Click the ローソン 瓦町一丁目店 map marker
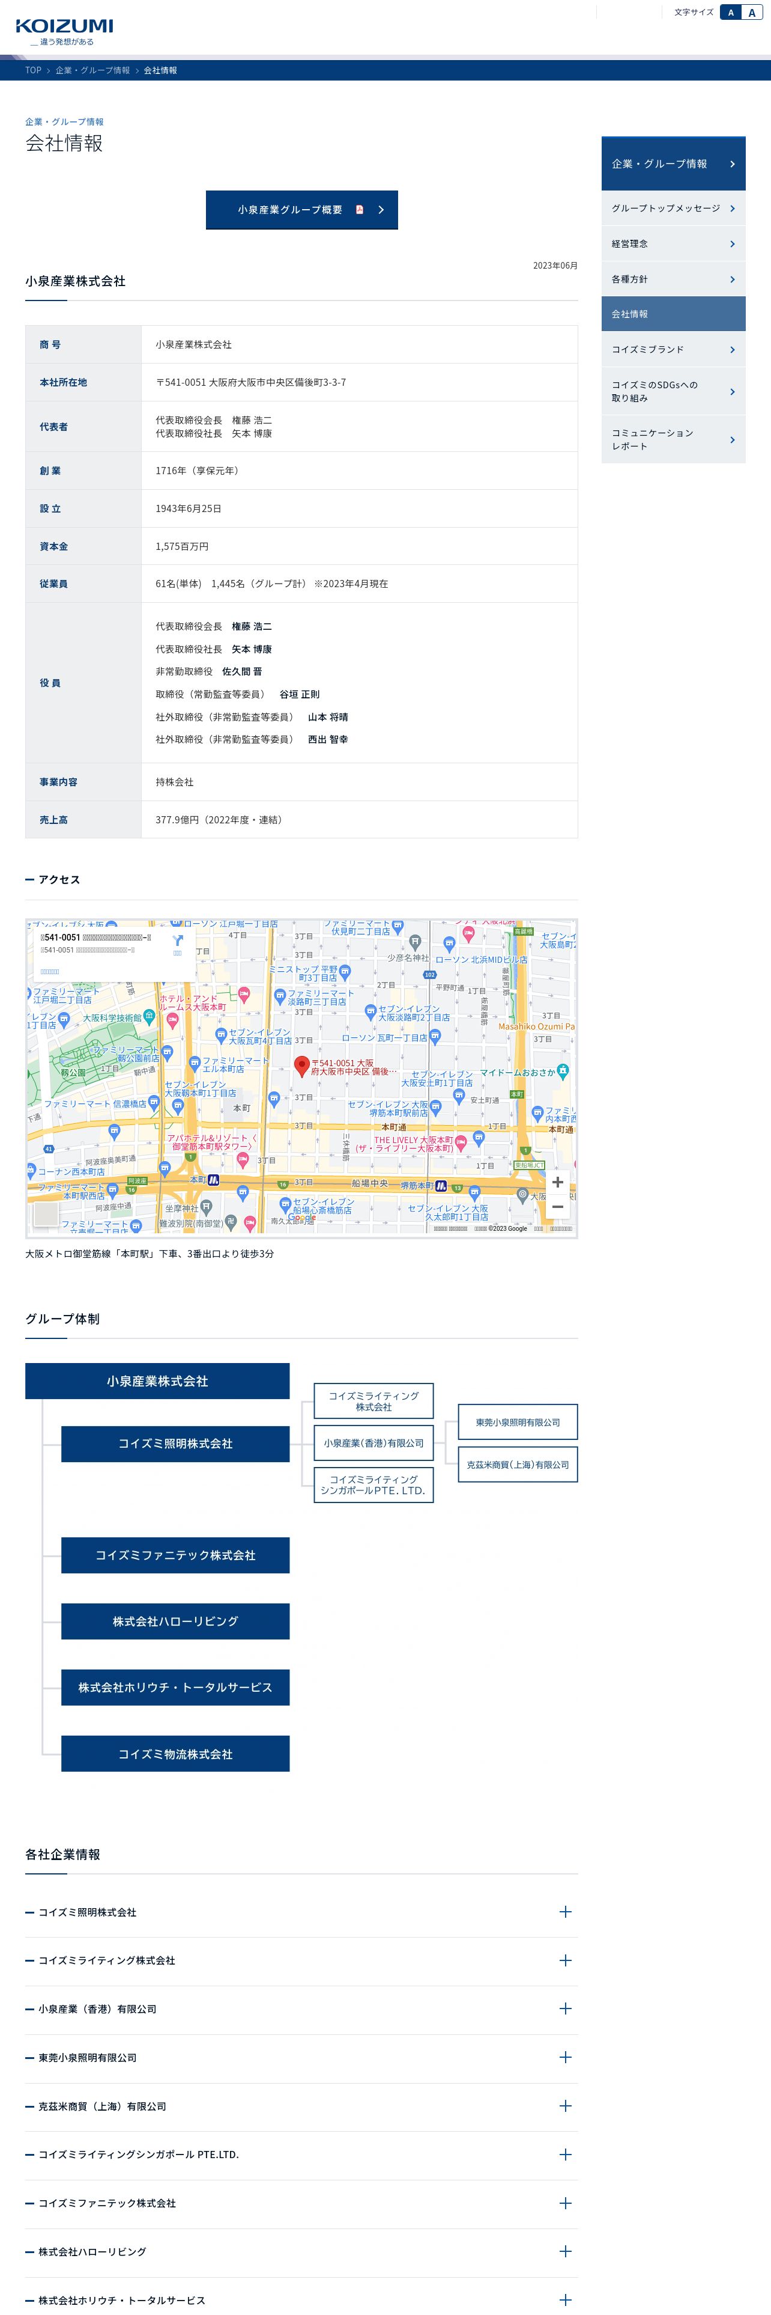Viewport: 771px width, 2315px height. 435,1036
